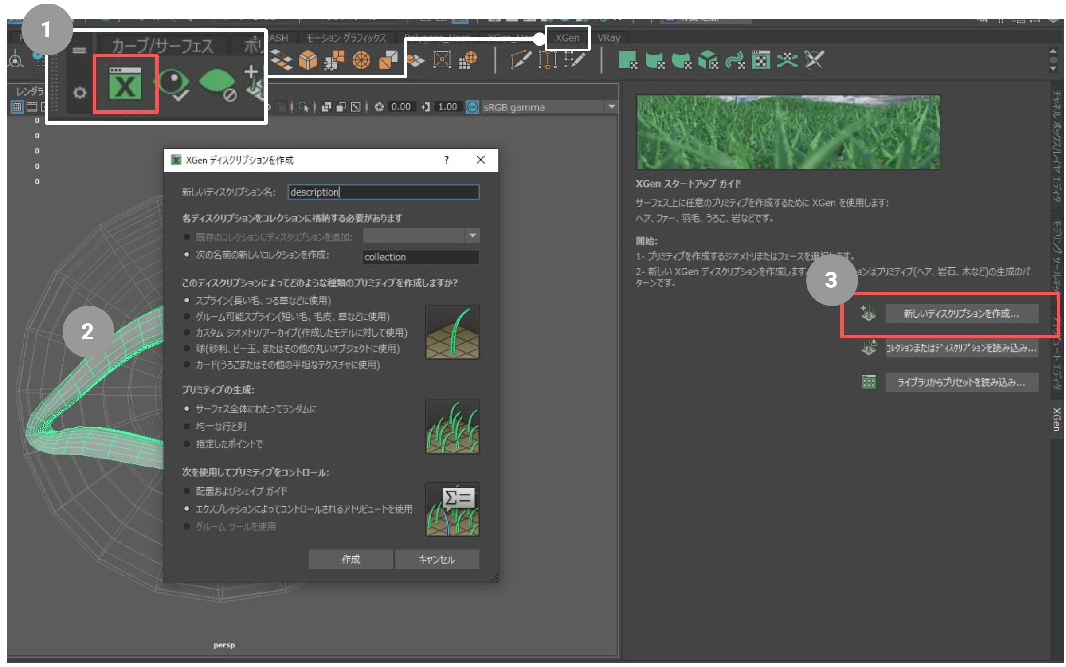Open the チャネル ボックス/レイヤ エディタ side tab
The height and width of the screenshot is (667, 1066).
point(1057,145)
